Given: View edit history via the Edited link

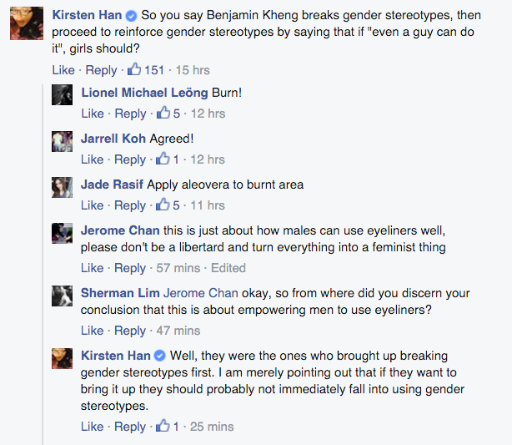Looking at the screenshot, I should pos(228,268).
